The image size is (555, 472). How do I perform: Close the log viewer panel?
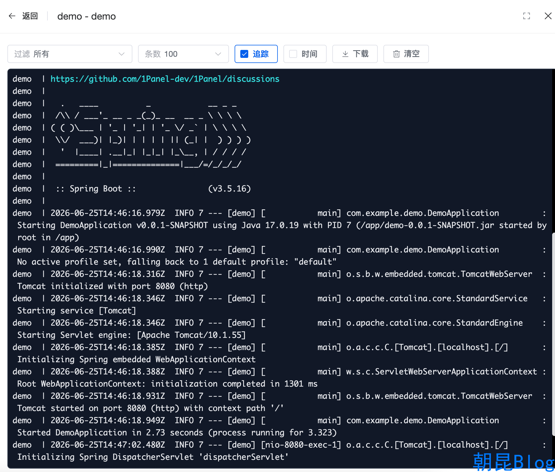pyautogui.click(x=548, y=16)
